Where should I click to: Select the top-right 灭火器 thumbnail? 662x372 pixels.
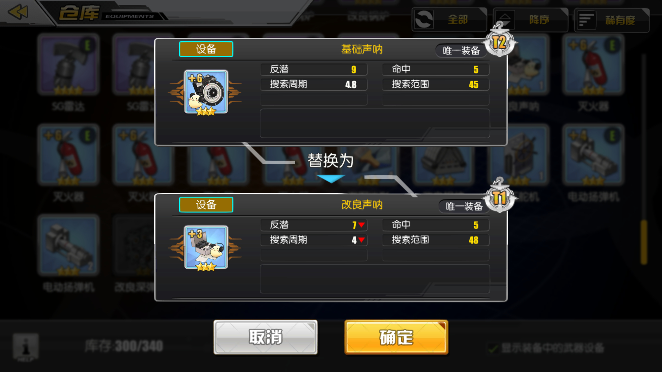(x=593, y=64)
